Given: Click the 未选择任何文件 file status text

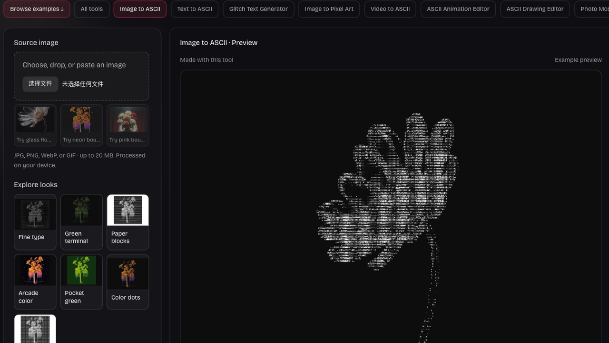Looking at the screenshot, I should coord(83,84).
